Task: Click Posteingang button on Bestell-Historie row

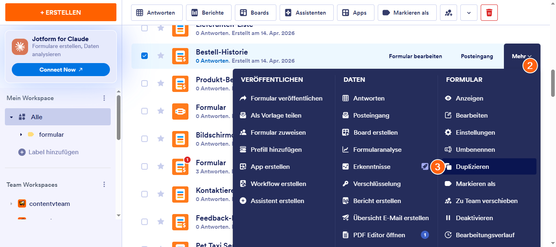Action: 477,56
